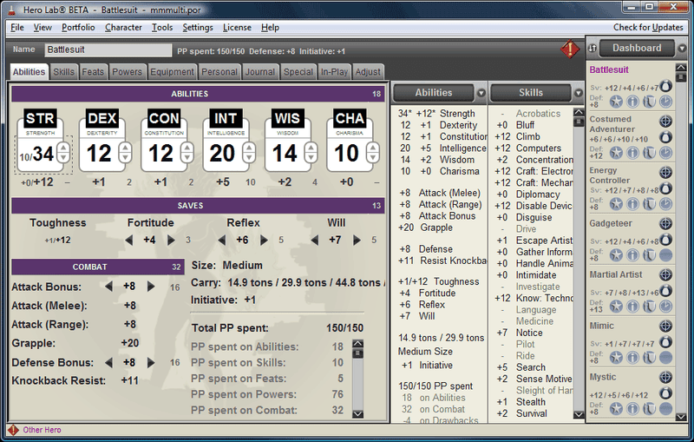Click the Dashboard list scroll up arrow
Viewport: 694px width, 442px height.
point(681,68)
